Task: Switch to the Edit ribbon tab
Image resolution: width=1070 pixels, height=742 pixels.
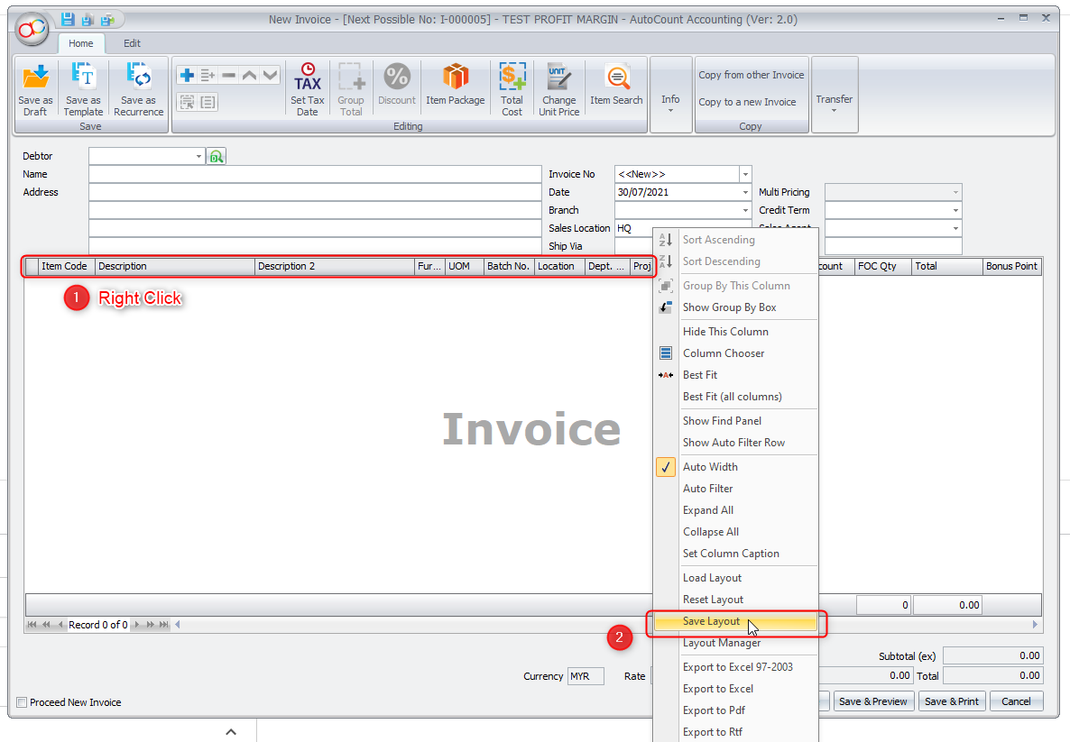Action: [132, 43]
